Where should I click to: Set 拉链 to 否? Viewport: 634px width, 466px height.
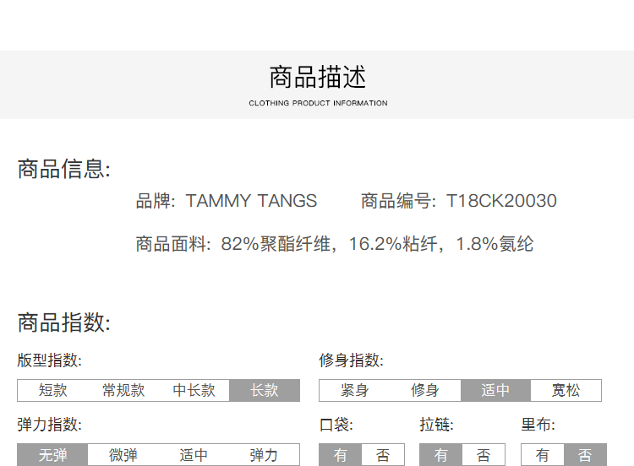(484, 455)
